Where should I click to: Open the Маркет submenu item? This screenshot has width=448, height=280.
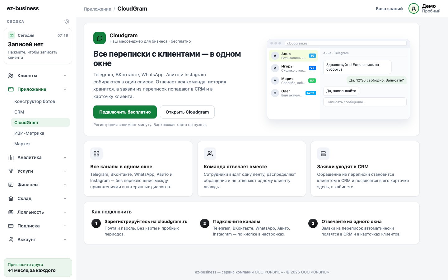(40, 144)
